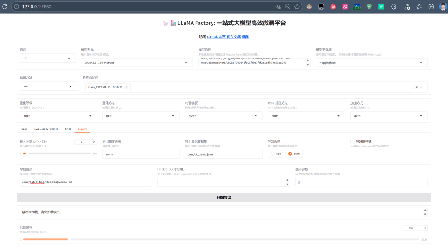Click the max shard size number box
Screen dimensions: 448x248
(x=83, y=142)
